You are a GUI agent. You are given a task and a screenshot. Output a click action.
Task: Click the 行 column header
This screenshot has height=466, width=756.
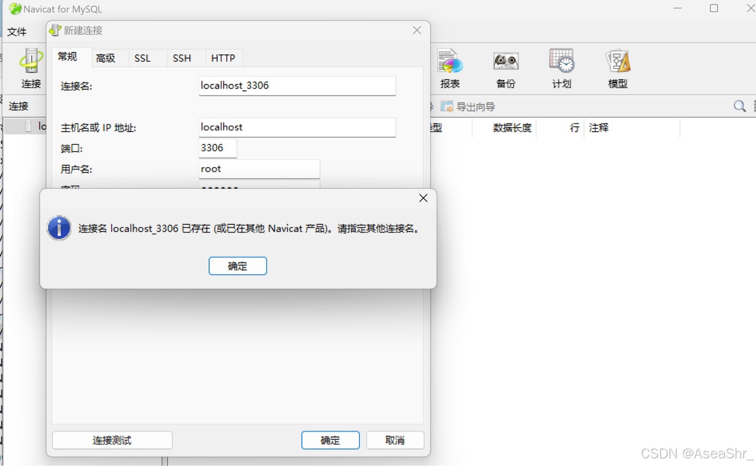coord(560,128)
